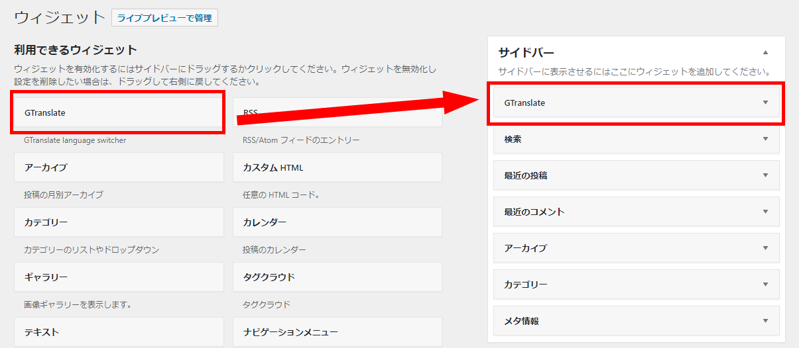799x348 pixels.
Task: Select the available カテゴリー widget
Action: 118,222
